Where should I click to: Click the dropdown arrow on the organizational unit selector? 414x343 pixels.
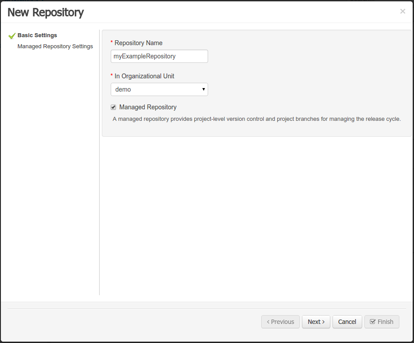pos(204,89)
